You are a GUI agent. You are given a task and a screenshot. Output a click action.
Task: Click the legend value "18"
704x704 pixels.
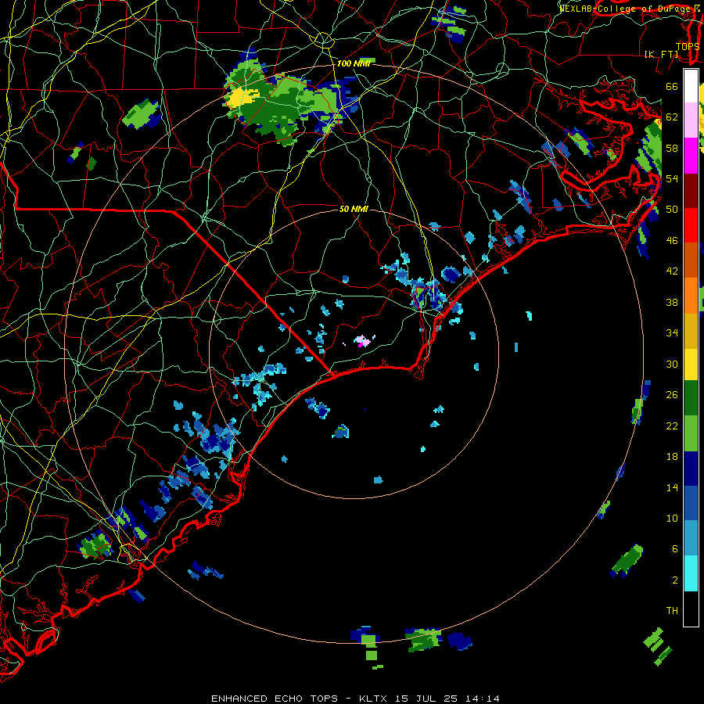[672, 457]
